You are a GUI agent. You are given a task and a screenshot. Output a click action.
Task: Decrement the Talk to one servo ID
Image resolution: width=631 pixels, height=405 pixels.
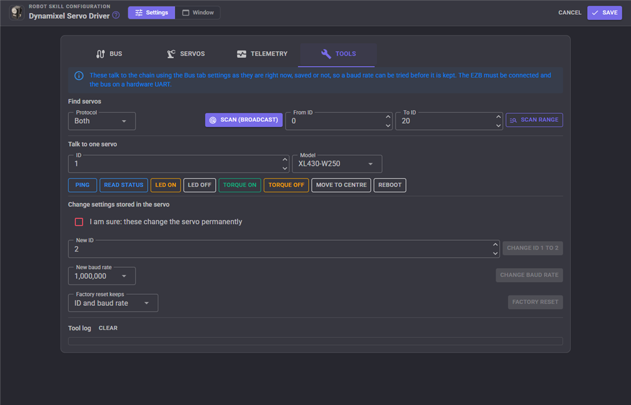tap(285, 169)
